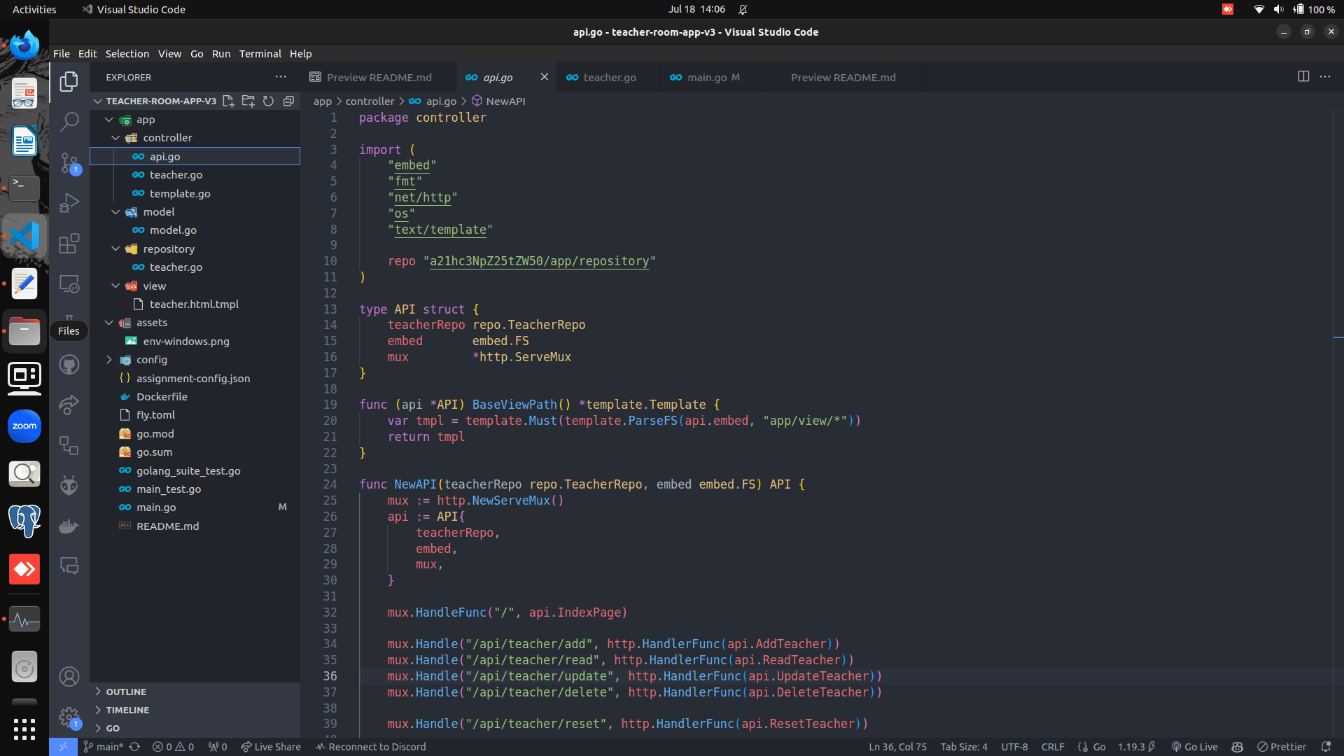Image resolution: width=1344 pixels, height=756 pixels.
Task: Change line ending from CRLF
Action: (1052, 747)
